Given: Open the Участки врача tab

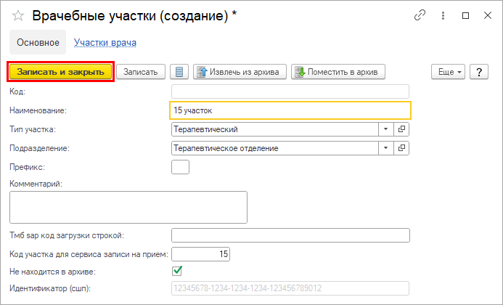Looking at the screenshot, I should (105, 43).
